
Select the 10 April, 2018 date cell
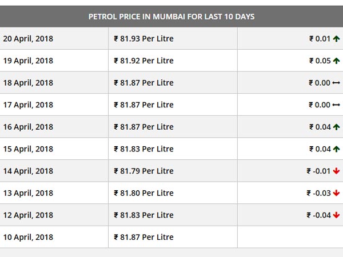[x=28, y=237]
